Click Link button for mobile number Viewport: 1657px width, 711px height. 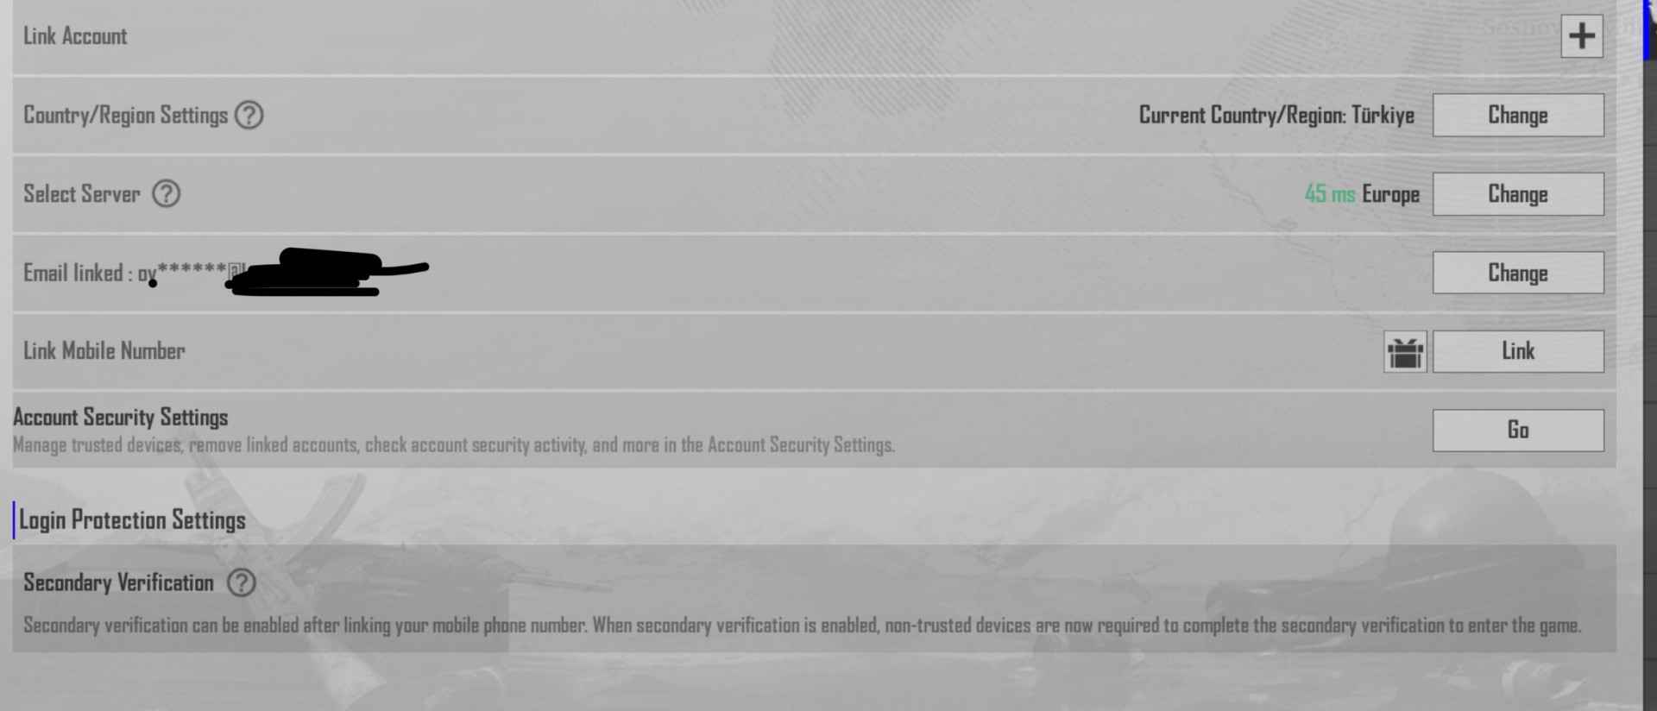1517,351
